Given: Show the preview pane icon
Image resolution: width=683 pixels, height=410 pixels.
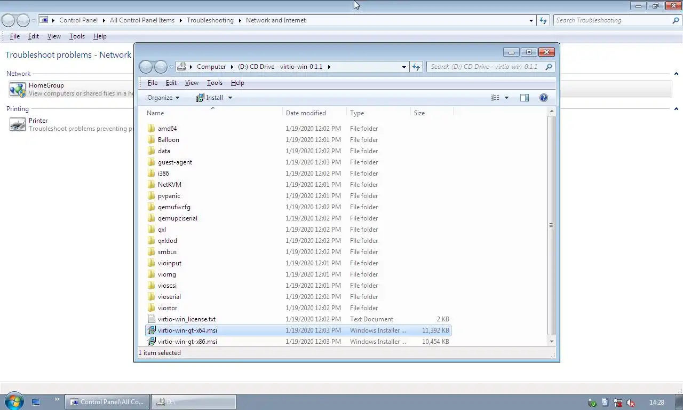Looking at the screenshot, I should (x=525, y=98).
